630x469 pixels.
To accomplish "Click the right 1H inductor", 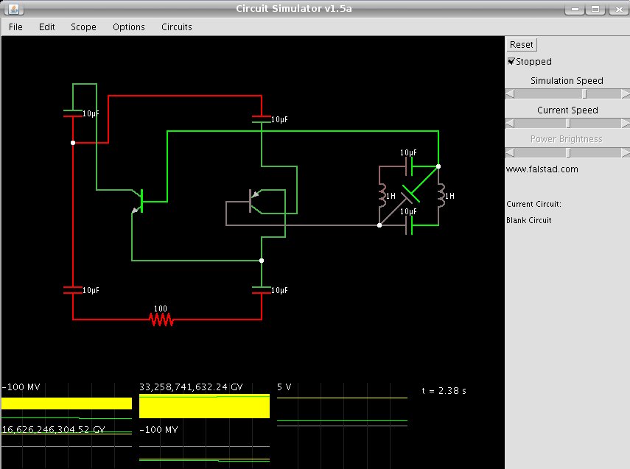I will click(x=441, y=196).
